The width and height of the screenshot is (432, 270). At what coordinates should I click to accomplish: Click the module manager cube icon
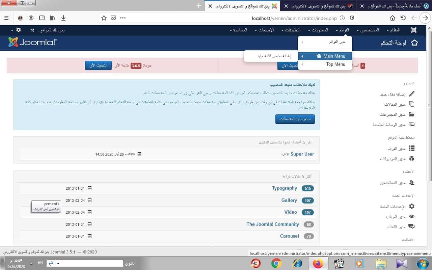(412, 159)
